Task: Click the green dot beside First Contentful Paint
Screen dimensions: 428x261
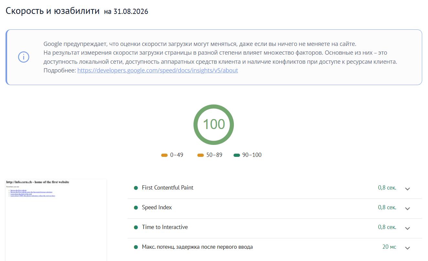Action: [136, 188]
